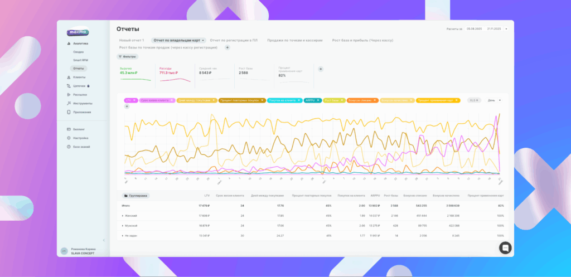Viewport: 571px width, 277px height.
Task: Click the Фильтры button
Action: (x=127, y=57)
